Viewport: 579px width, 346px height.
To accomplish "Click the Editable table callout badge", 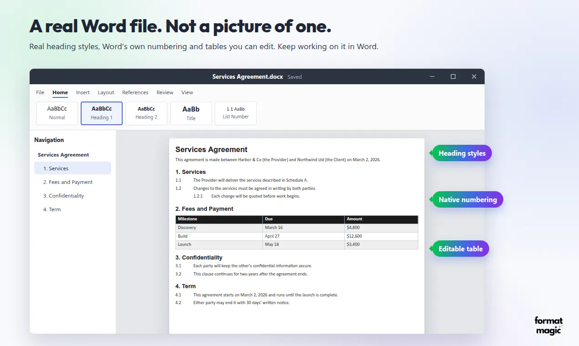I will pos(460,249).
